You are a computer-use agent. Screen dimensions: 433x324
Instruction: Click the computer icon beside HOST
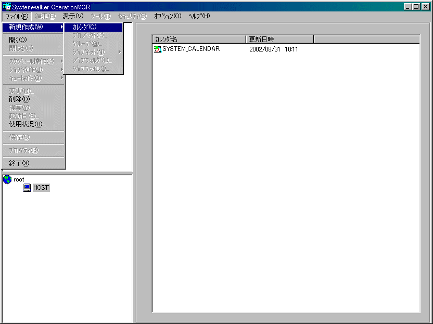(x=27, y=188)
